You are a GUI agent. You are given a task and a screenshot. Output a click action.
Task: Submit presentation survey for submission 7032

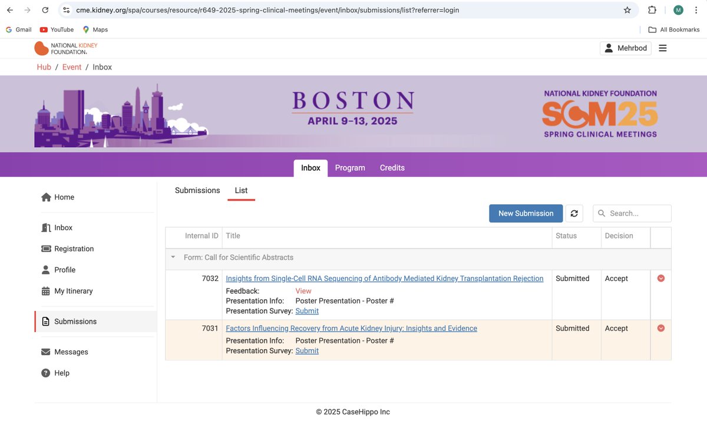tap(307, 311)
